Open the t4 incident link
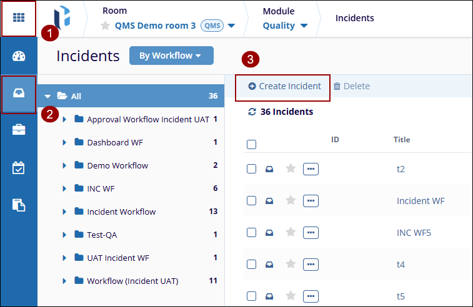473x307 pixels. (401, 265)
